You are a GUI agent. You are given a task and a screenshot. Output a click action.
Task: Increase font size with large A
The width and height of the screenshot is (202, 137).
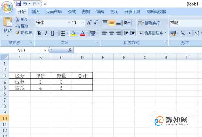(x=89, y=23)
